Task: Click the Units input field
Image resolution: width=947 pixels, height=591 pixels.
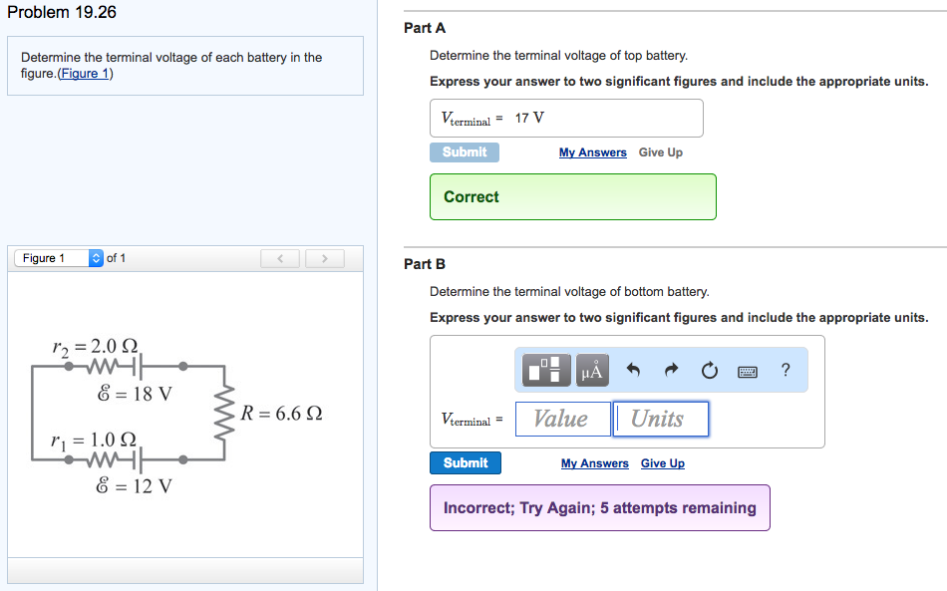Action: (x=660, y=419)
